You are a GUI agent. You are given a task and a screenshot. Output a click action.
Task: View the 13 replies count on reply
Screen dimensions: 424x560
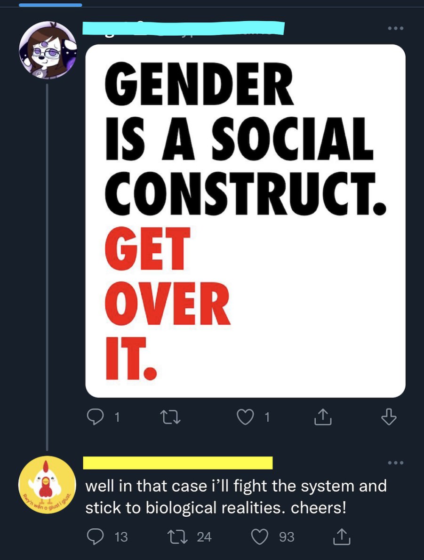121,537
